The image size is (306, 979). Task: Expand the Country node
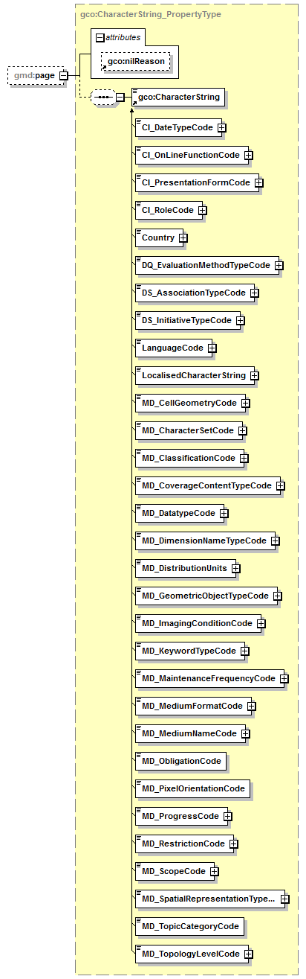(183, 238)
